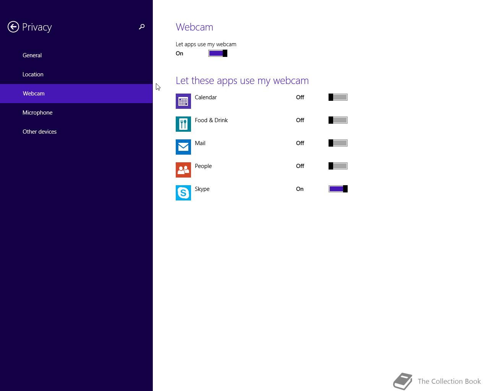Click the Privacy header title

pyautogui.click(x=37, y=27)
